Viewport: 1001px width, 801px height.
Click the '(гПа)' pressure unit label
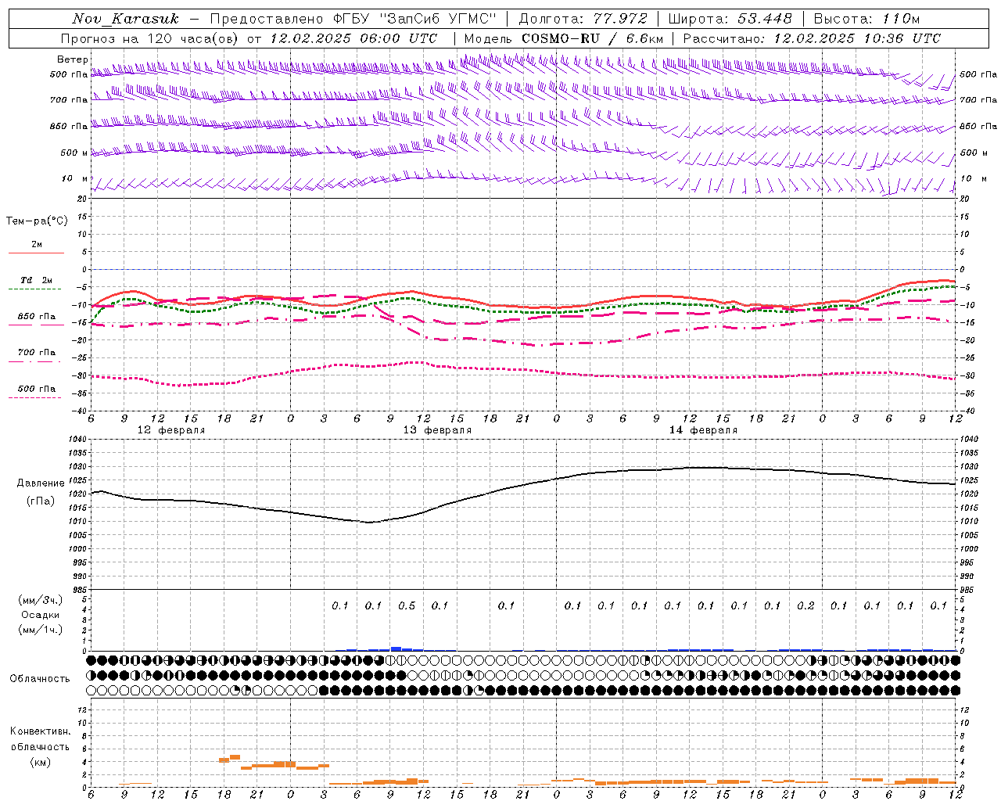click(x=41, y=501)
